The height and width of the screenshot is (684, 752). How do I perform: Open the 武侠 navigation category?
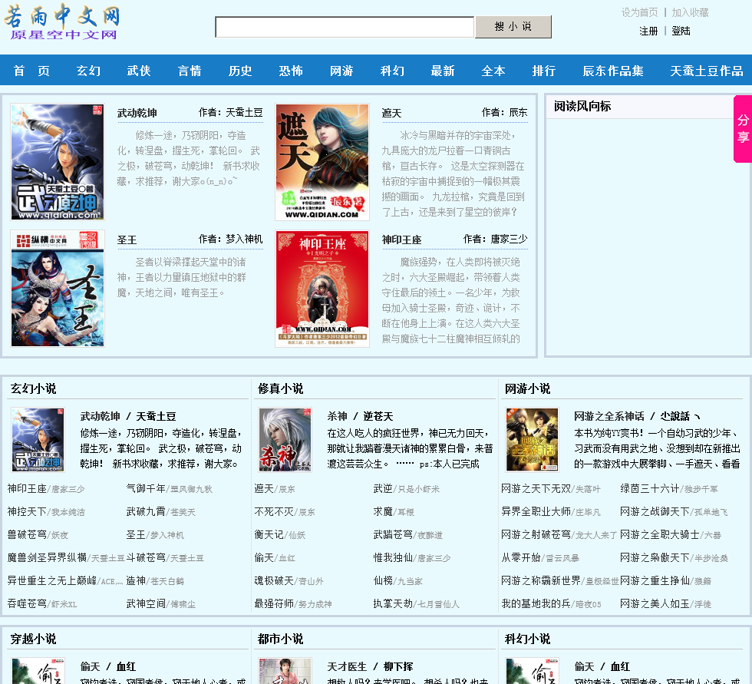point(139,71)
